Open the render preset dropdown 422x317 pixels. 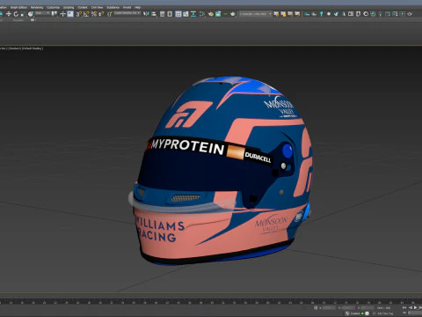click(255, 13)
